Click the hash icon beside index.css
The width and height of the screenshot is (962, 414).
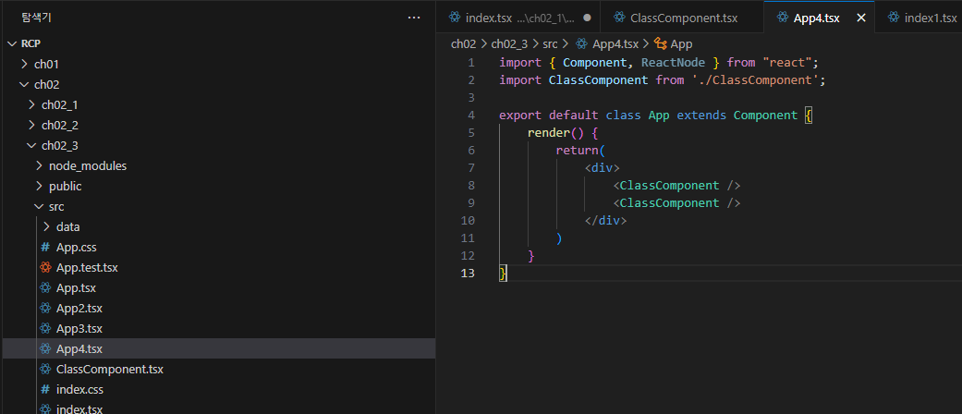point(44,389)
